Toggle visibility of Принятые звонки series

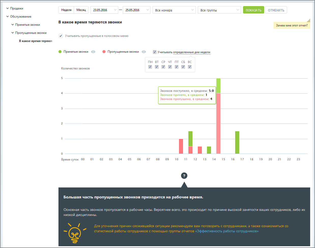[93, 52]
